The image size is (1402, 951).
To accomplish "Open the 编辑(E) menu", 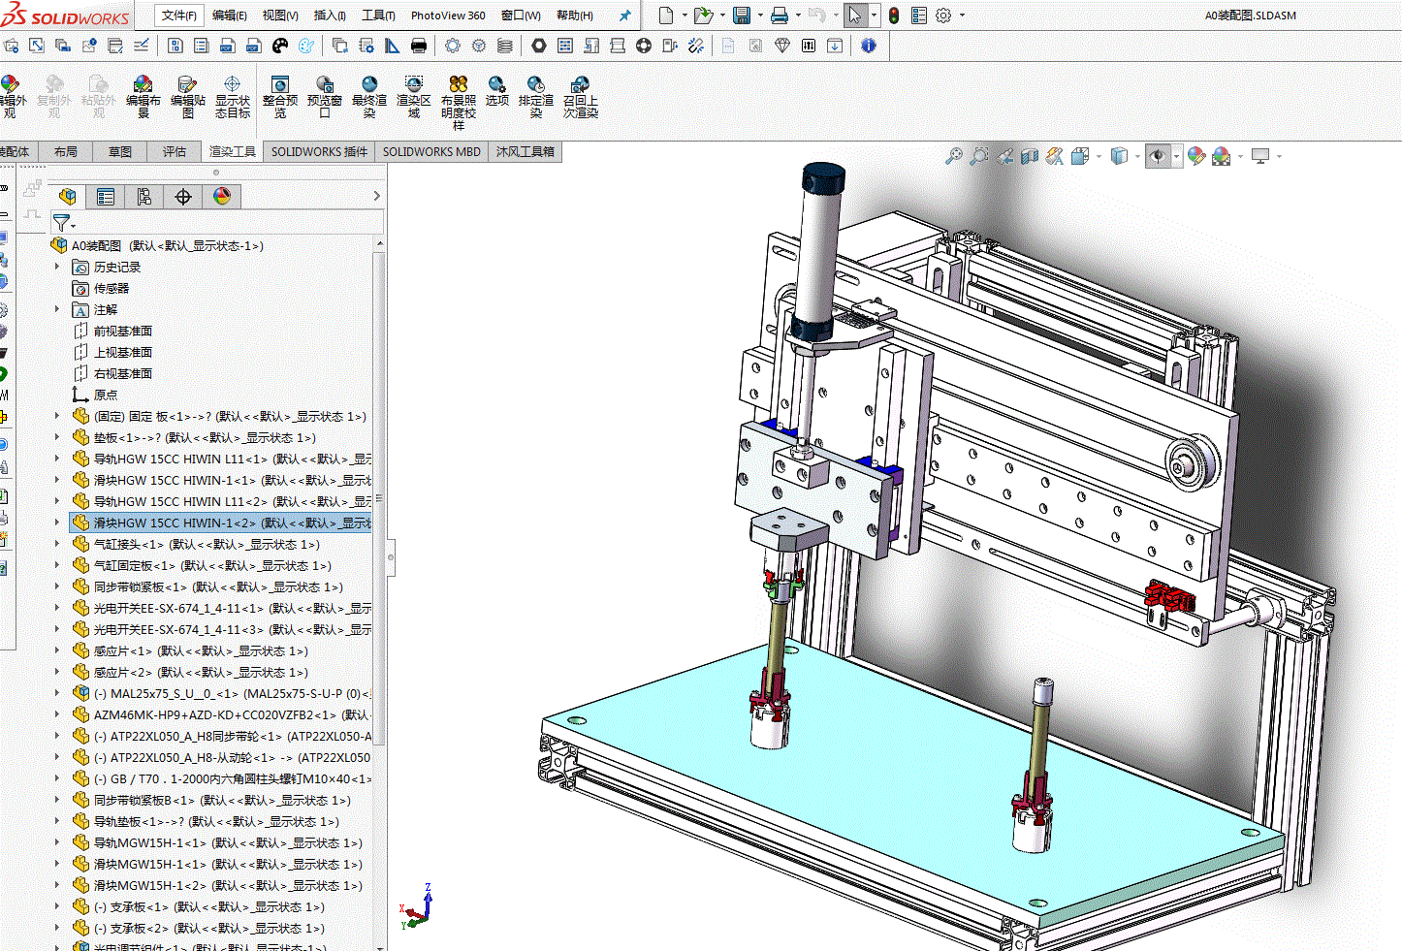I will (230, 16).
